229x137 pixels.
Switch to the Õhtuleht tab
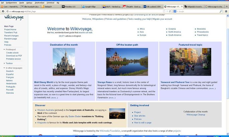pyautogui.click(x=132, y=7)
